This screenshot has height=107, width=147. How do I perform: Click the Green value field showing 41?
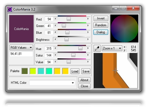coord(49,26)
